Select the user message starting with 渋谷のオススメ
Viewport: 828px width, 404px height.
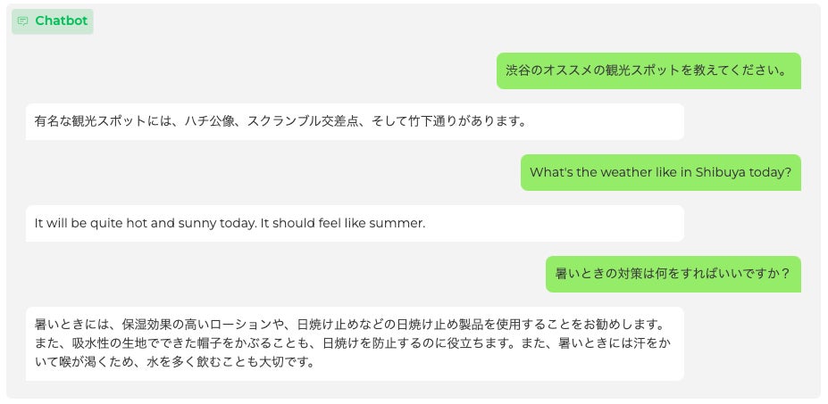[x=648, y=70]
